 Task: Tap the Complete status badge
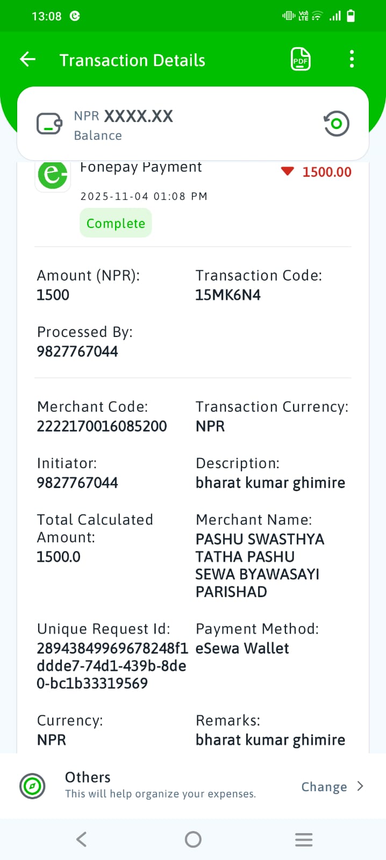[116, 223]
